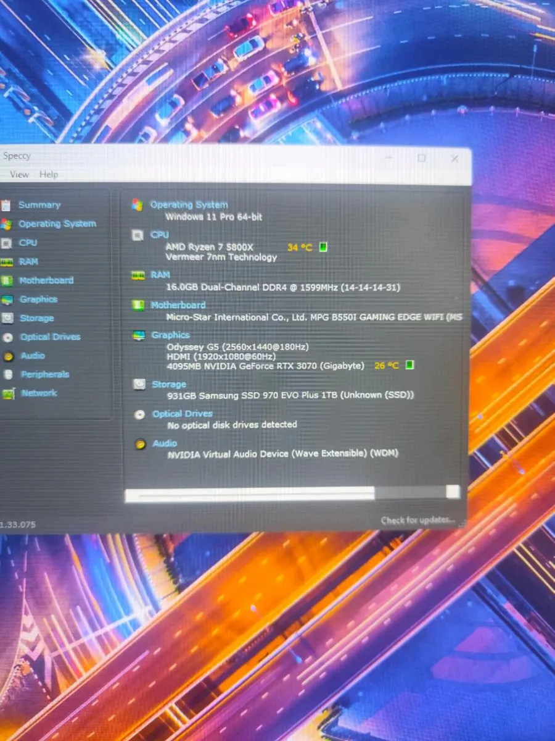The height and width of the screenshot is (741, 555).
Task: Click the 34 °C CPU temperature value
Action: tap(300, 248)
